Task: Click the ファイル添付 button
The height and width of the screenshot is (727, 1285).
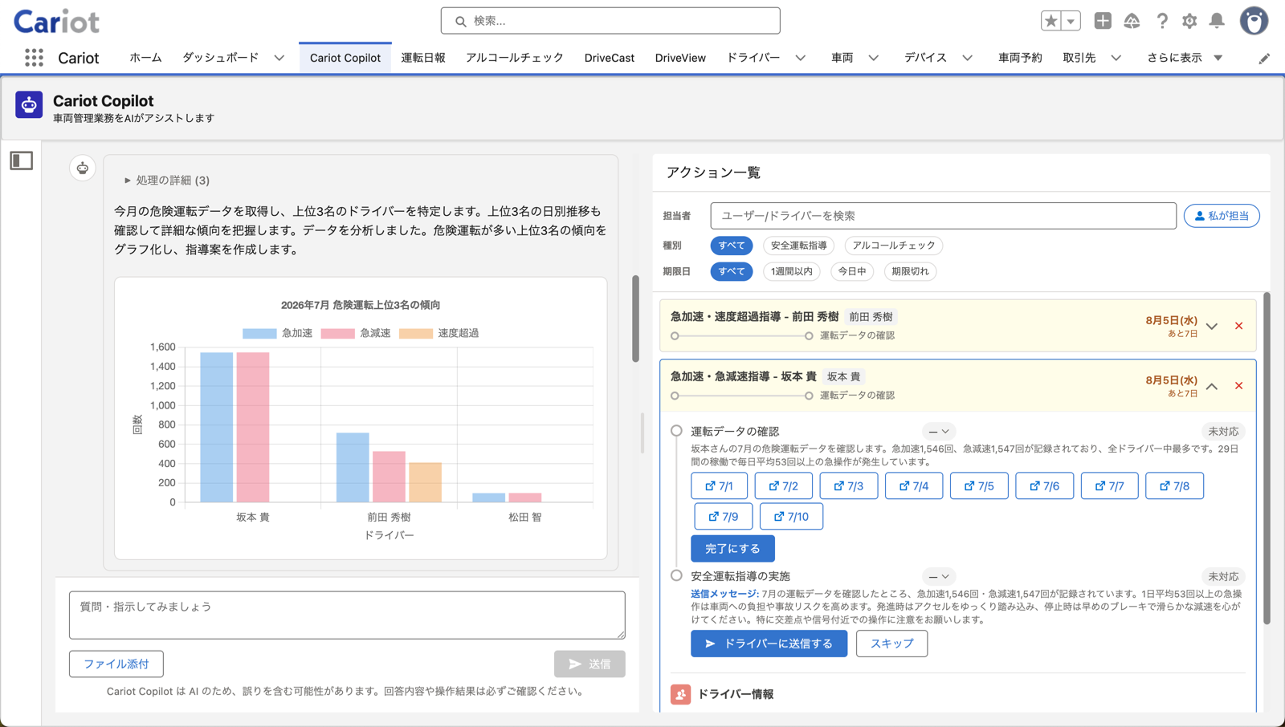Action: (116, 664)
